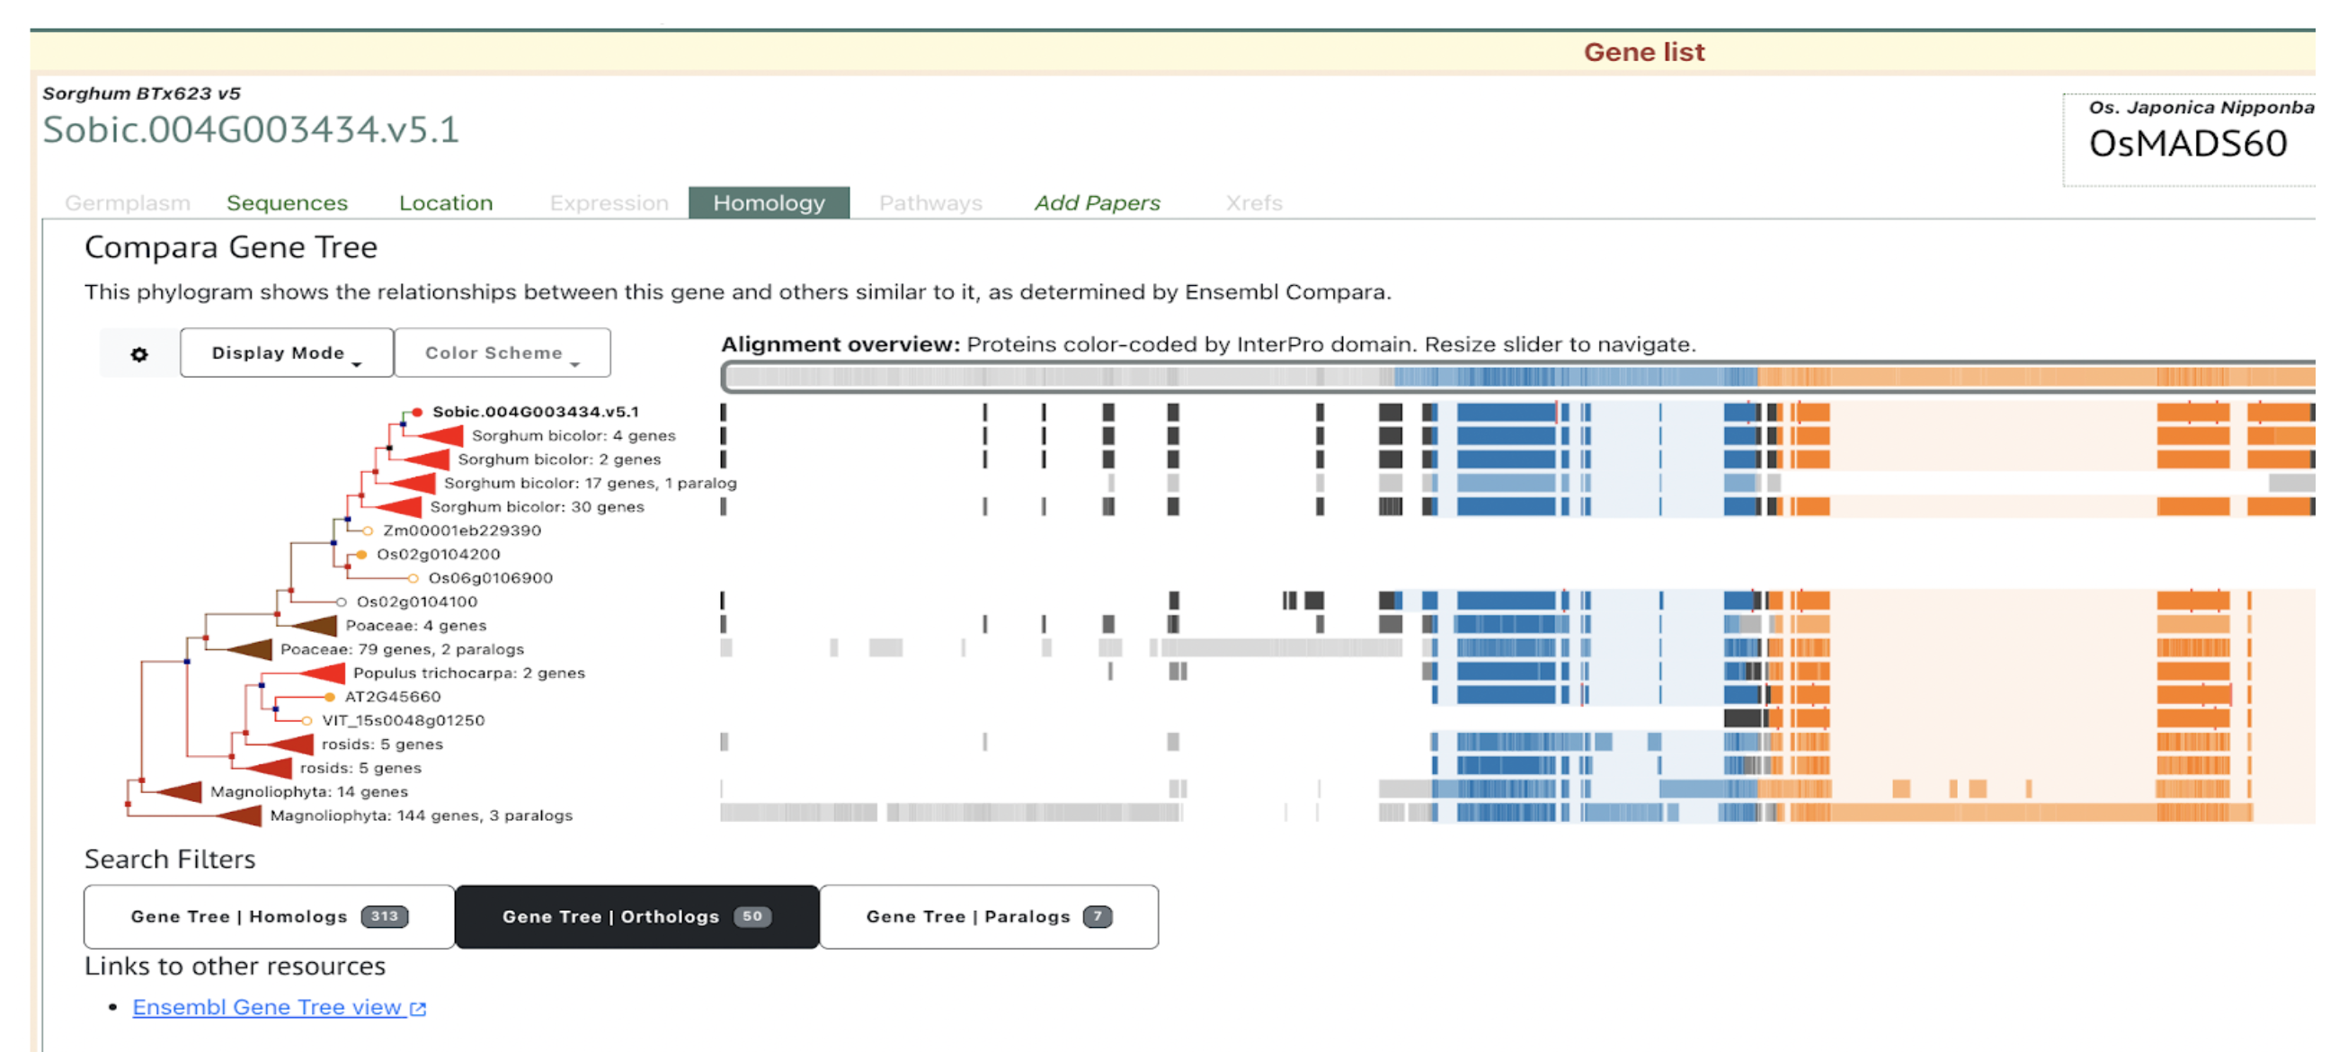The image size is (2339, 1061).
Task: Click leaf node circle of Os06g0106900
Action: click(414, 579)
